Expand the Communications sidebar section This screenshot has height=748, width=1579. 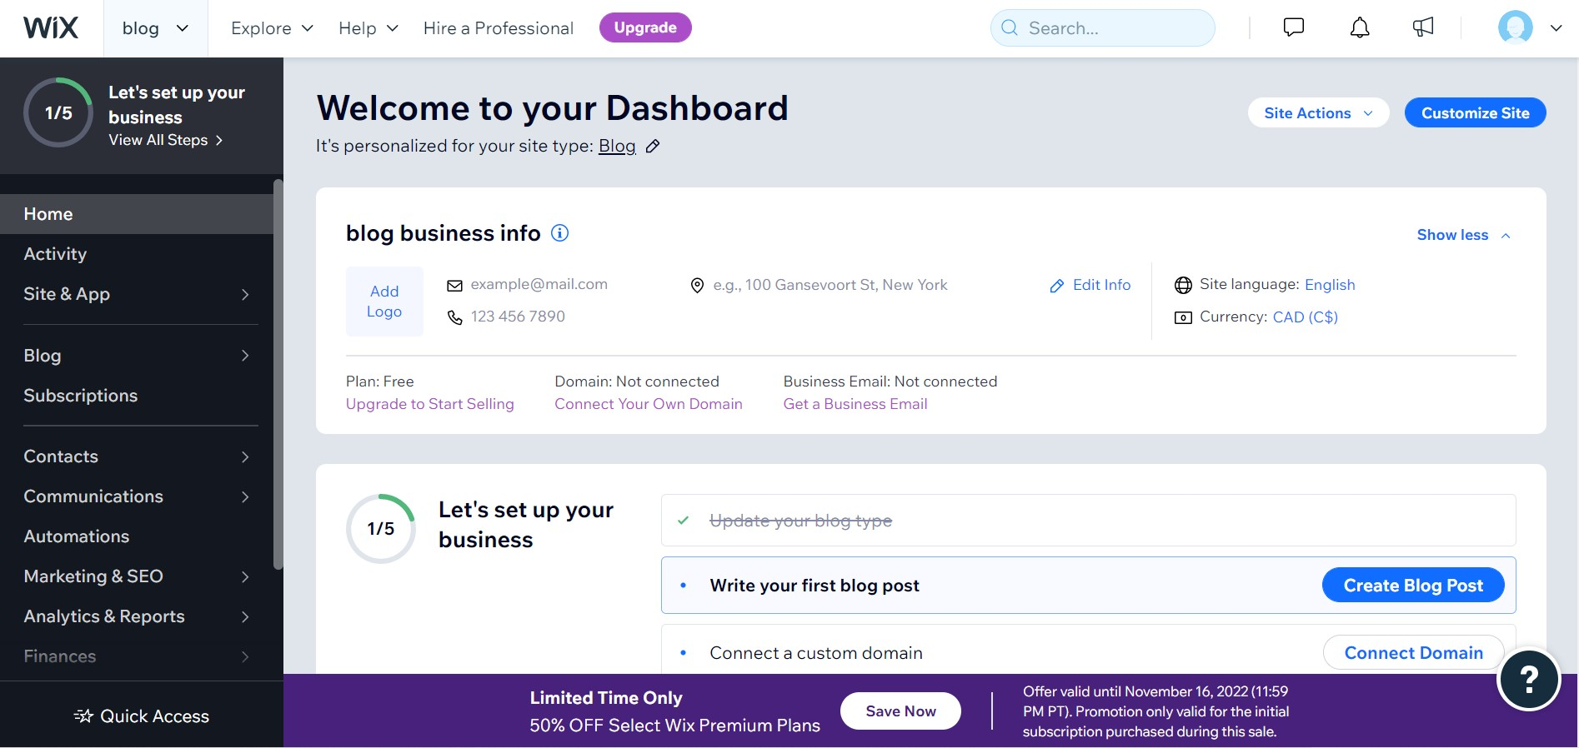click(137, 496)
